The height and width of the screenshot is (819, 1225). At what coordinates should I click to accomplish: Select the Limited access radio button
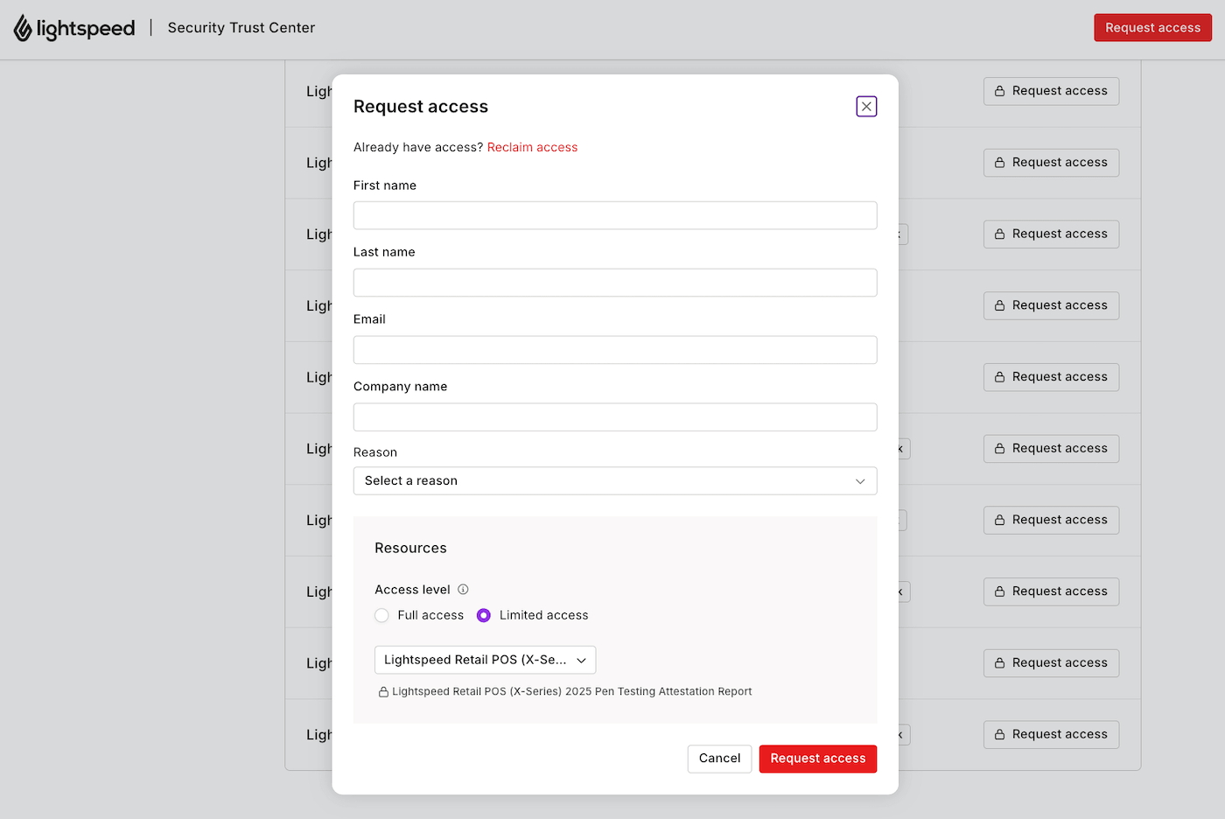point(483,615)
